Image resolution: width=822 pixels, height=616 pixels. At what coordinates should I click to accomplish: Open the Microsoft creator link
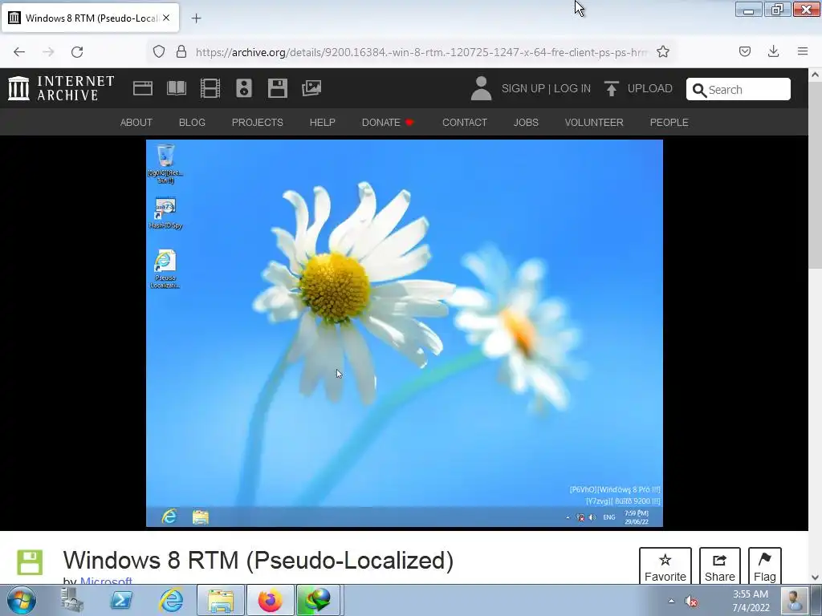(106, 581)
